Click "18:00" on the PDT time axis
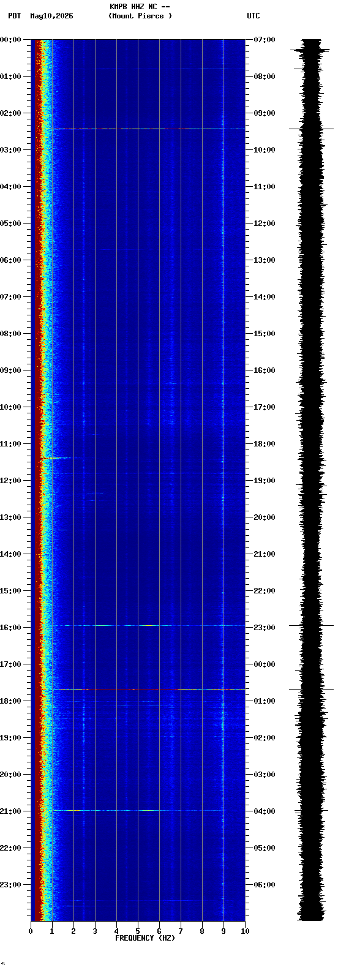Viewport: 338px width, 970px height. pos(11,701)
